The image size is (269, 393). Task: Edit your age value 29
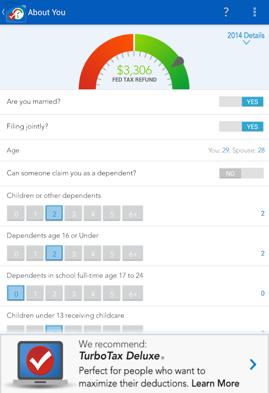pyautogui.click(x=226, y=150)
